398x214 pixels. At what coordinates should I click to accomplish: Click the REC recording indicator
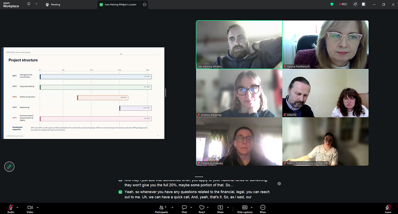pos(343,4)
